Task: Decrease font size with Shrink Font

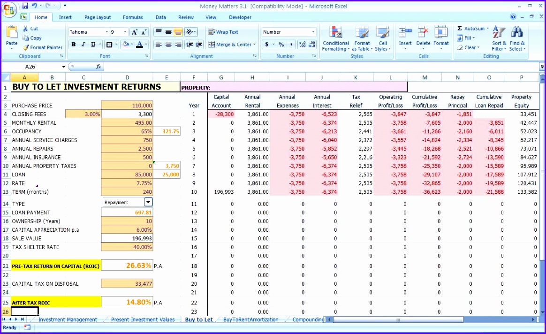Action: tap(144, 32)
